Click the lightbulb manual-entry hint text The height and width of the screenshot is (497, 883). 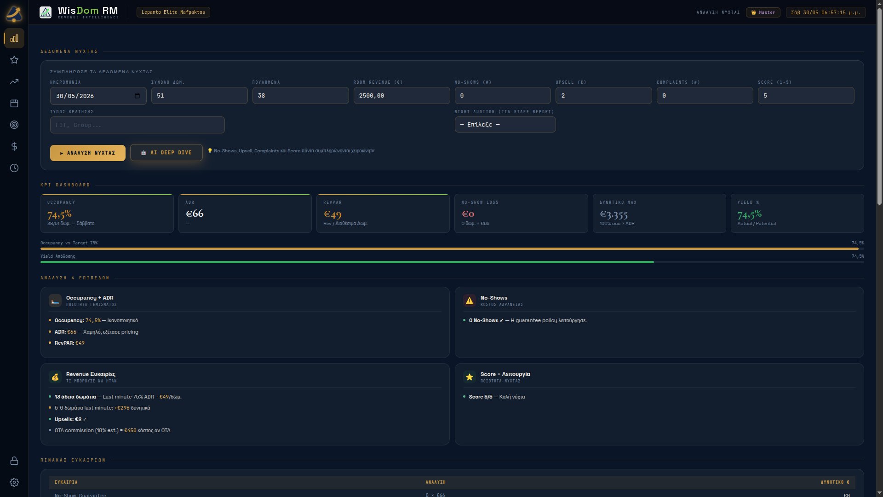pyautogui.click(x=291, y=151)
